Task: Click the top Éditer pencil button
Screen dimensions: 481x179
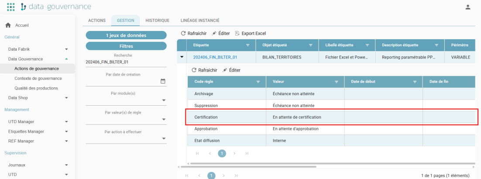Action: tap(221, 33)
